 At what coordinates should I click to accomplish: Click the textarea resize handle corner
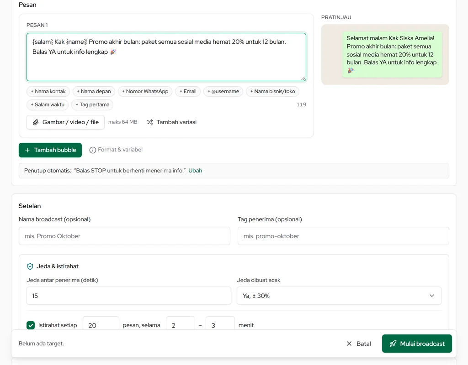(x=303, y=78)
